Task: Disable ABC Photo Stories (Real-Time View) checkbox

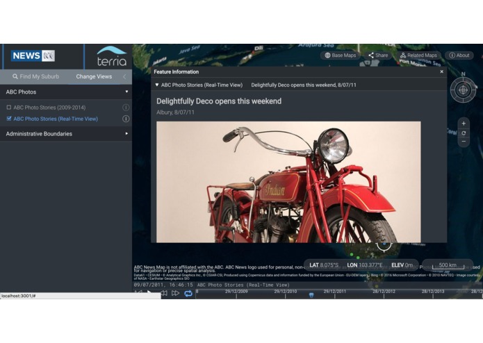Action: click(x=9, y=119)
